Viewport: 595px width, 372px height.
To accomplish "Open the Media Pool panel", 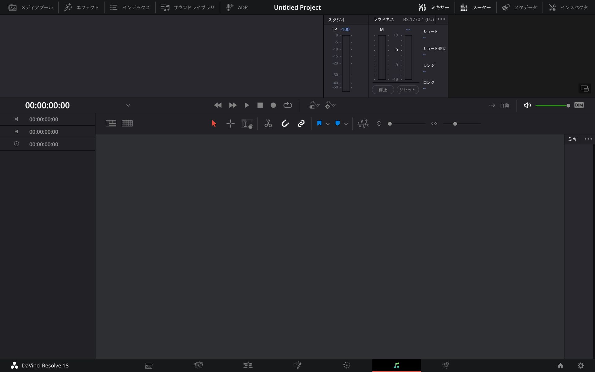I will pyautogui.click(x=30, y=7).
